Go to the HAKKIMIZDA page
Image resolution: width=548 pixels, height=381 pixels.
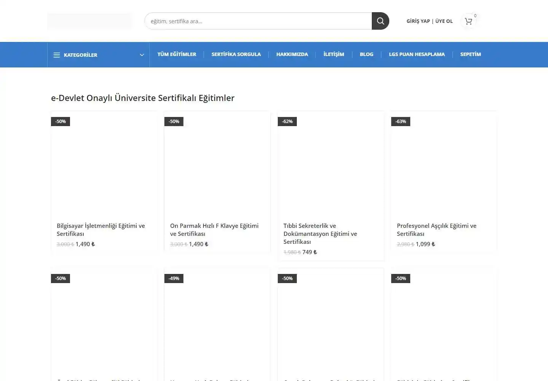(x=292, y=54)
